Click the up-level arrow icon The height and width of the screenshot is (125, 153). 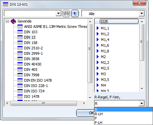coord(75,13)
